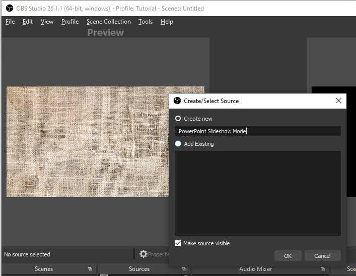Image resolution: width=356 pixels, height=276 pixels.
Task: Open the View menu
Action: pyautogui.click(x=47, y=22)
